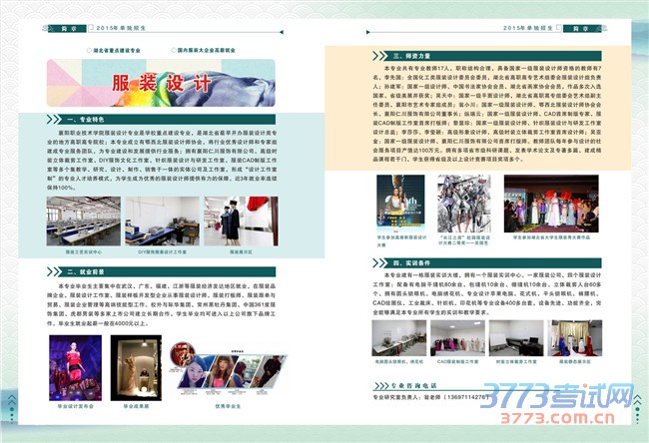Screen dimensions: 649x443
Task: Click the 服装设计 title banner
Action: [x=160, y=84]
